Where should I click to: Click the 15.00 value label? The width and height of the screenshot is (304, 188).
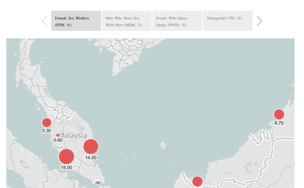tap(66, 168)
